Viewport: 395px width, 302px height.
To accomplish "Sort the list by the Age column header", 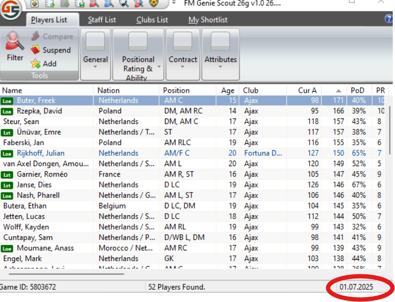I will click(x=227, y=90).
